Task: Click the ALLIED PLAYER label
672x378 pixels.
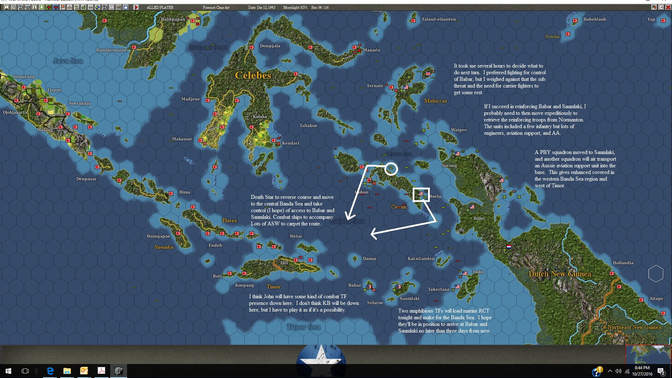Action: [x=160, y=7]
